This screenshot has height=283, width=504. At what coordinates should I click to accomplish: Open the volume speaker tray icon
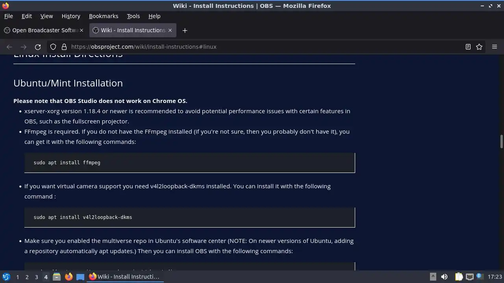[x=444, y=277]
